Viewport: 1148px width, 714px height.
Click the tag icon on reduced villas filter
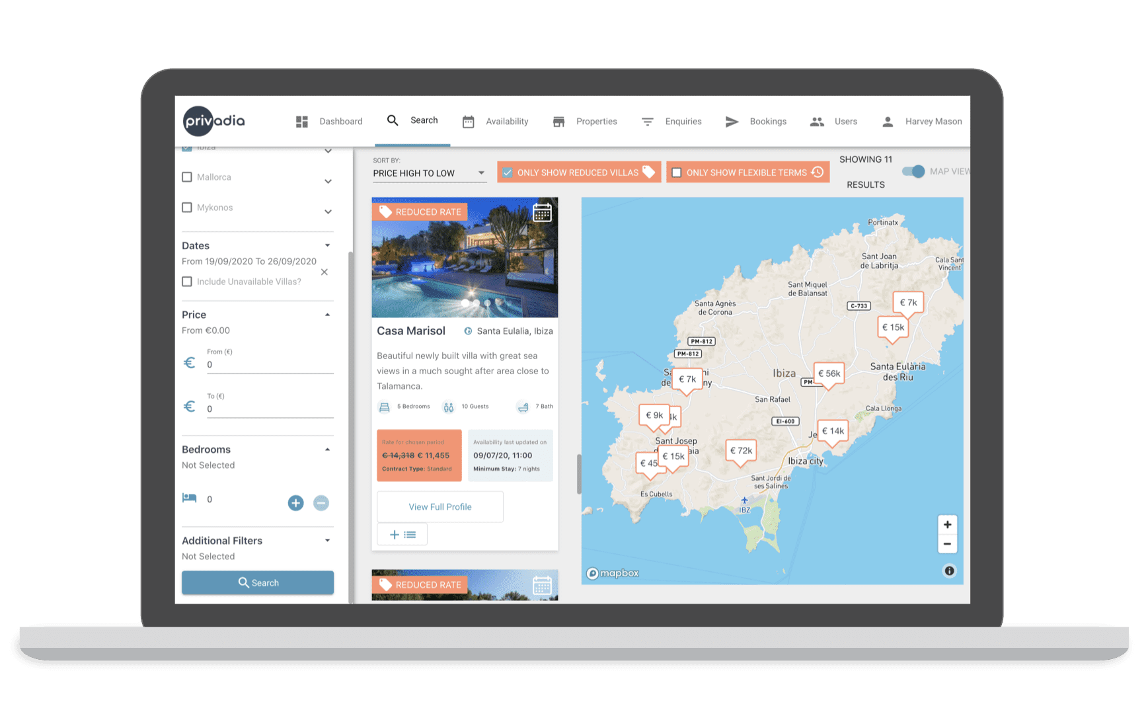point(649,172)
